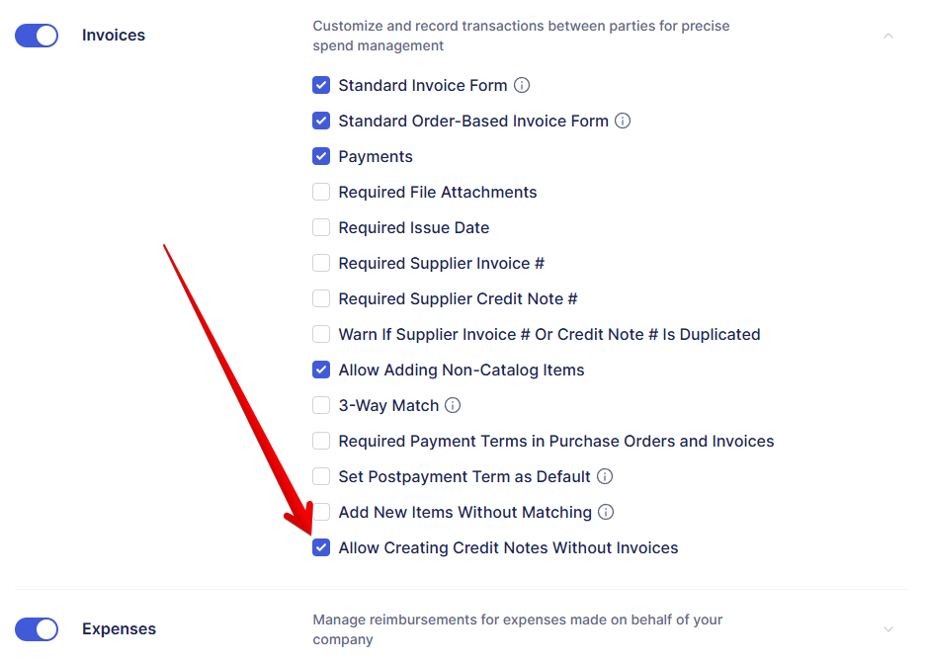
Task: Enable Required File Attachments
Action: 321,192
